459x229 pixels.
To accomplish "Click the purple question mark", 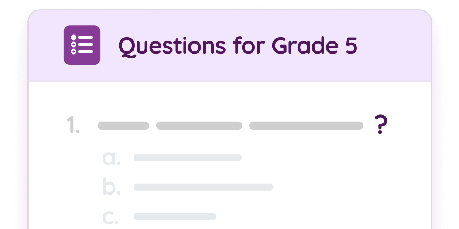I will point(381,125).
